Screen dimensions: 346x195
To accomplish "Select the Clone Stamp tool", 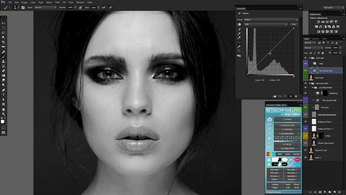I will click(x=3, y=61).
